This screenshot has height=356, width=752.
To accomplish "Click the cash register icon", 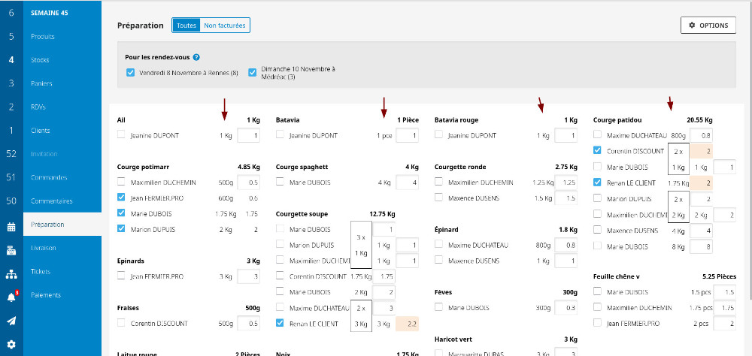I will [x=11, y=250].
